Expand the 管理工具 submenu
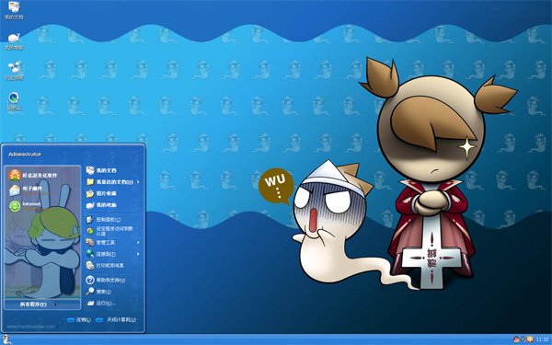 [113, 243]
